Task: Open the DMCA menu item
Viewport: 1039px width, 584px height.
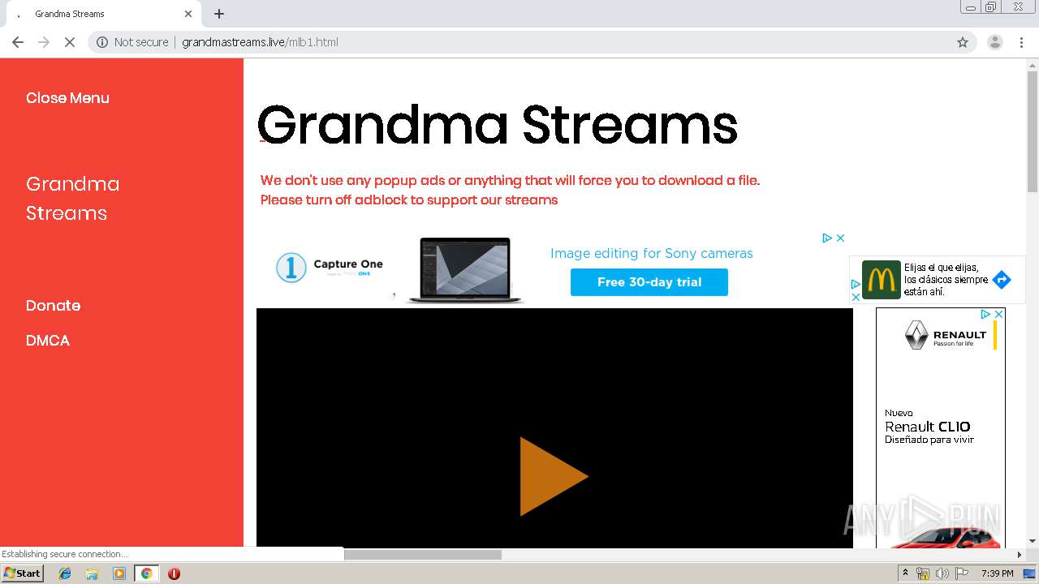Action: click(48, 341)
